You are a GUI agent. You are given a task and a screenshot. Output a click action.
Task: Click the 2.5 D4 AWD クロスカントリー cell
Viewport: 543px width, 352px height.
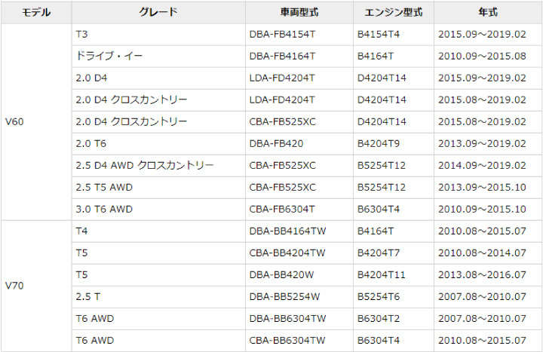[145, 165]
